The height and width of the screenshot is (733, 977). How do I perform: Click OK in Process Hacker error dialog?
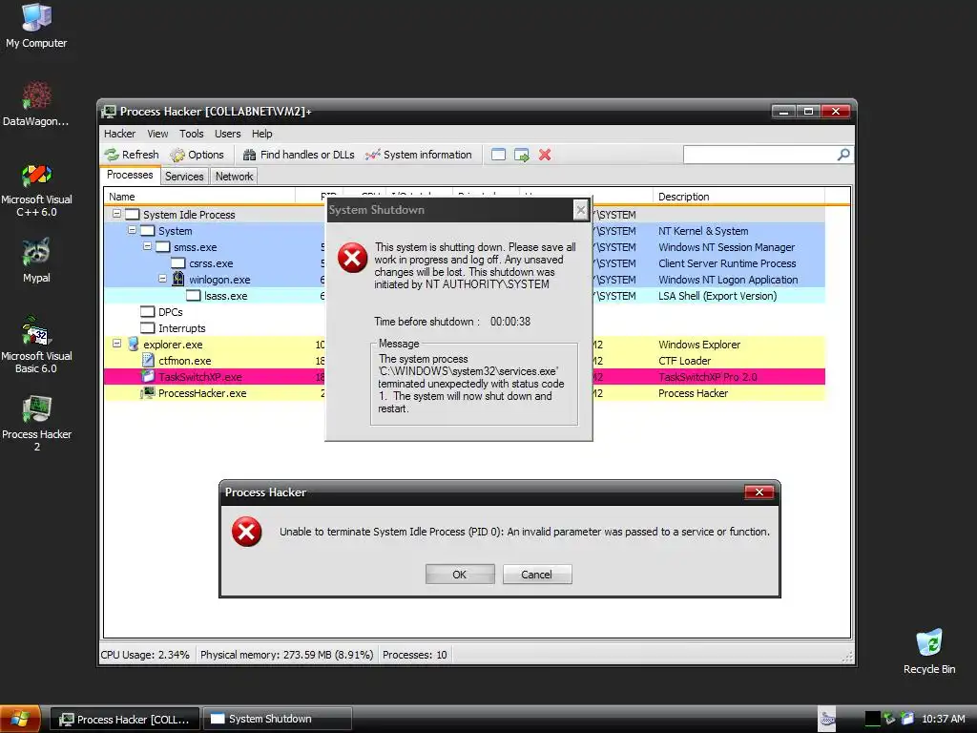click(460, 574)
